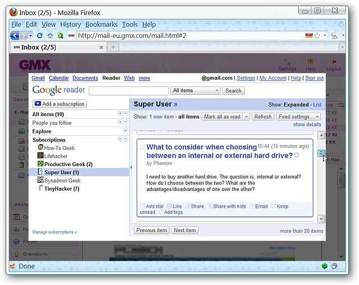Toggle Like on the article
The width and height of the screenshot is (359, 285).
click(x=174, y=206)
